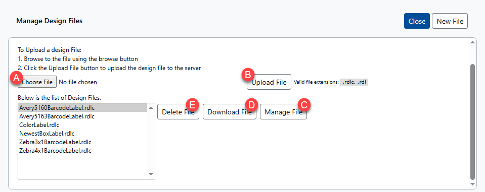Create a New File
The image size is (485, 192).
450,21
